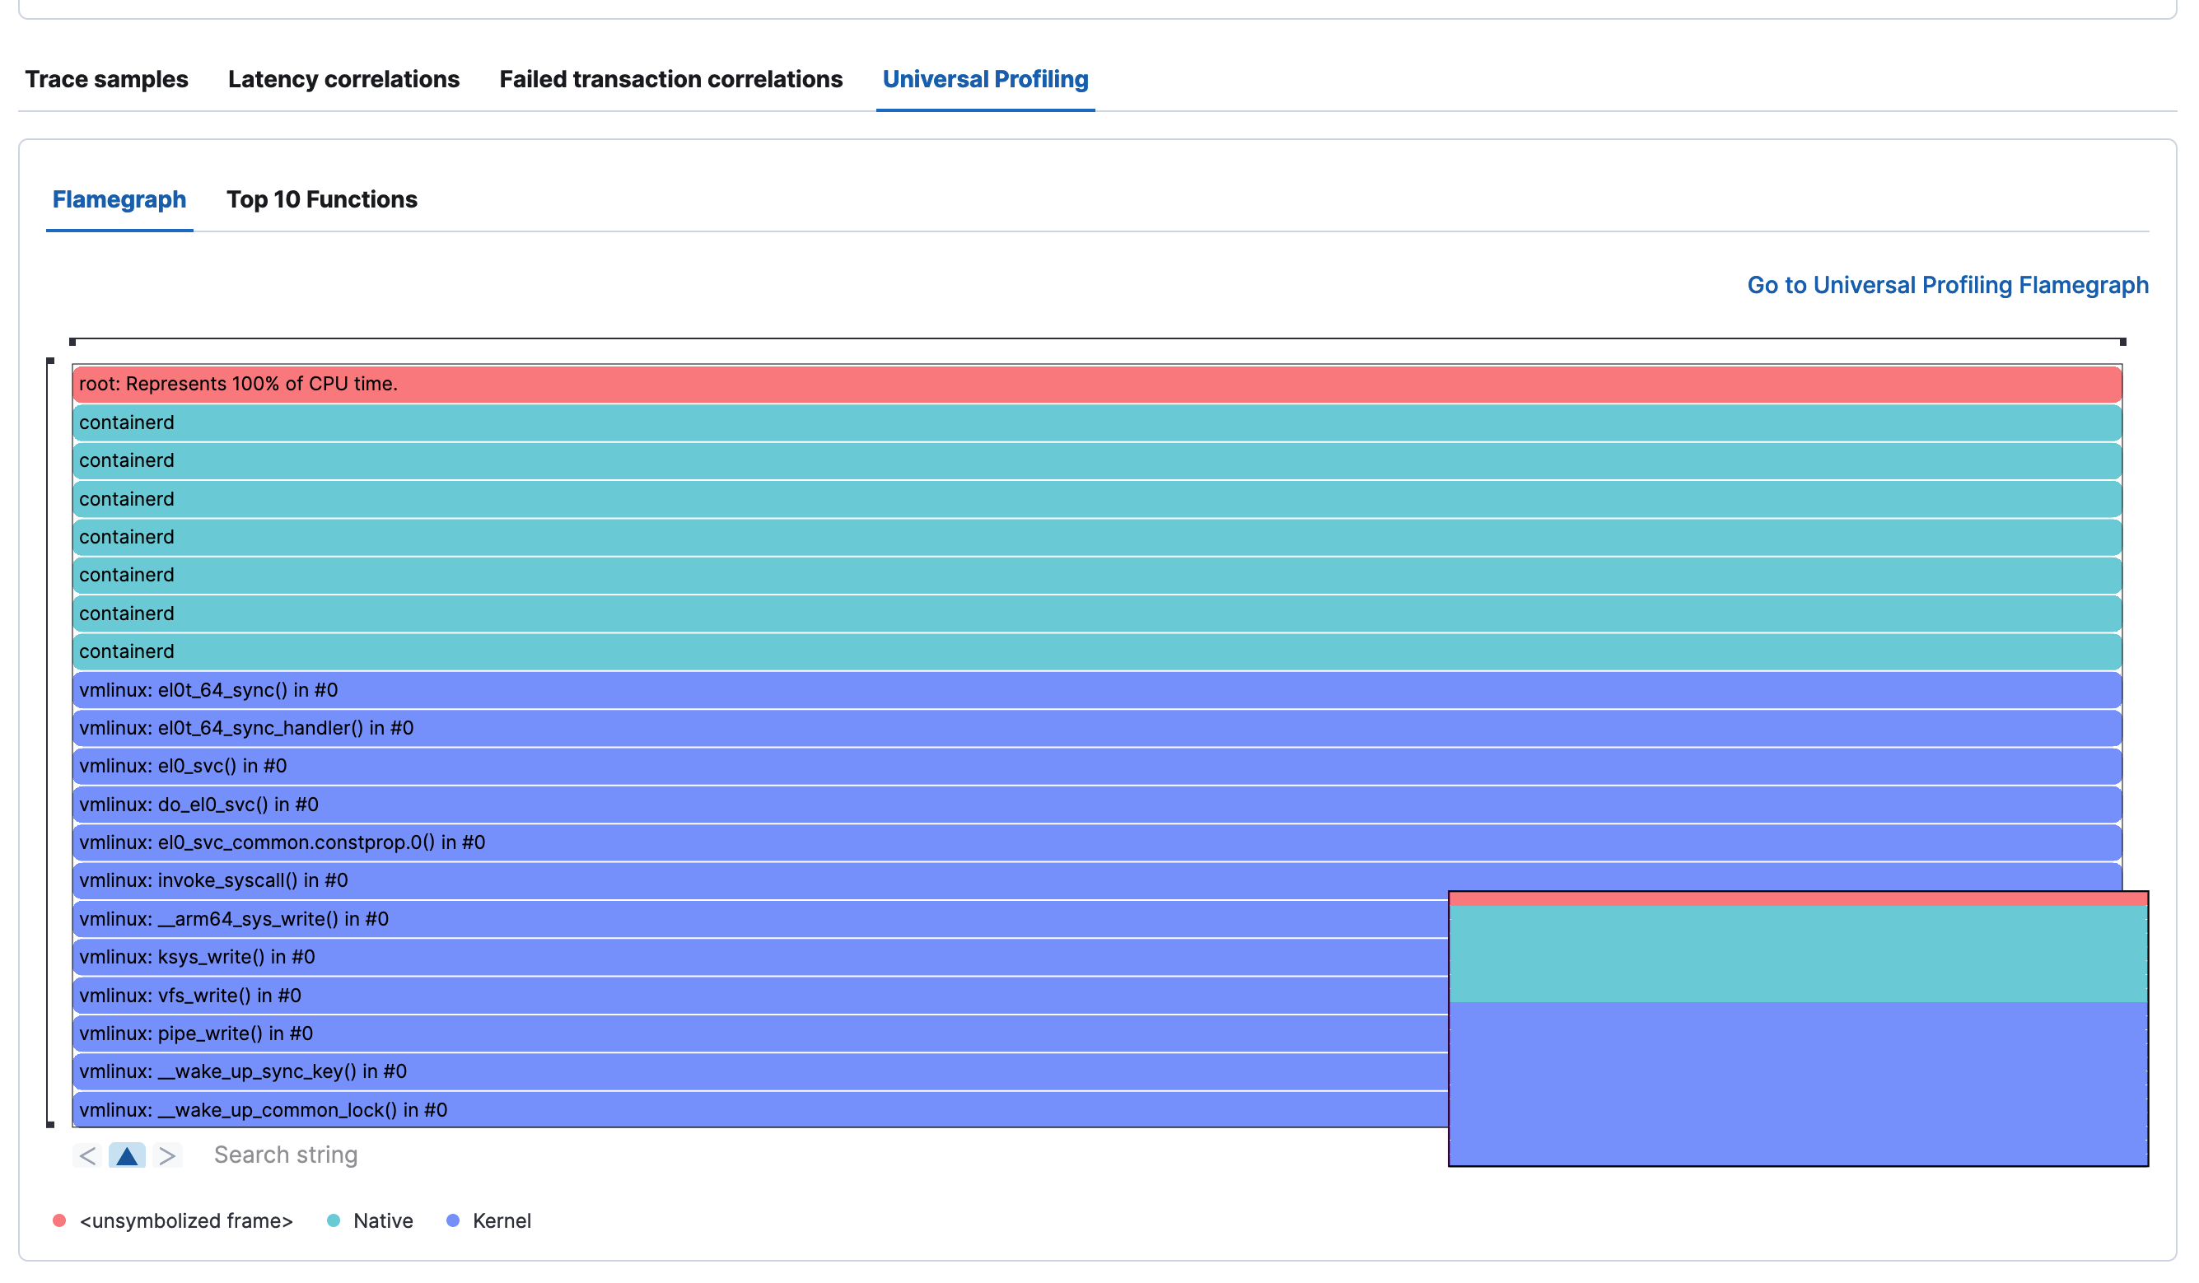Click the up triangle reset button
The width and height of the screenshot is (2199, 1283).
(128, 1155)
